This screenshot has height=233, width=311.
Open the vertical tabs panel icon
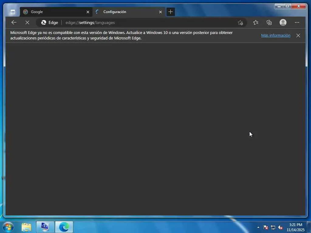(x=13, y=12)
